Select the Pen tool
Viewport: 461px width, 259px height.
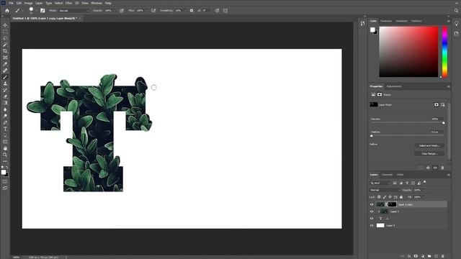5,122
